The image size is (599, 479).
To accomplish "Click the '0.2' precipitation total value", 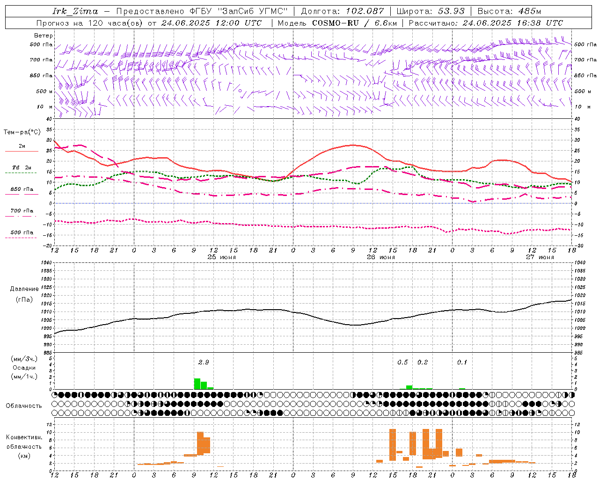I will (x=423, y=362).
